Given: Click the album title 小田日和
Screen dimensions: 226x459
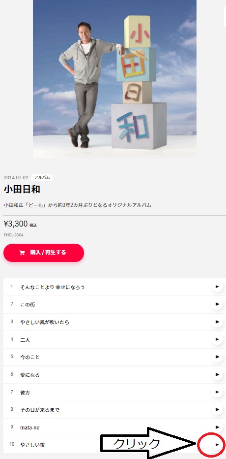Looking at the screenshot, I should [x=22, y=190].
